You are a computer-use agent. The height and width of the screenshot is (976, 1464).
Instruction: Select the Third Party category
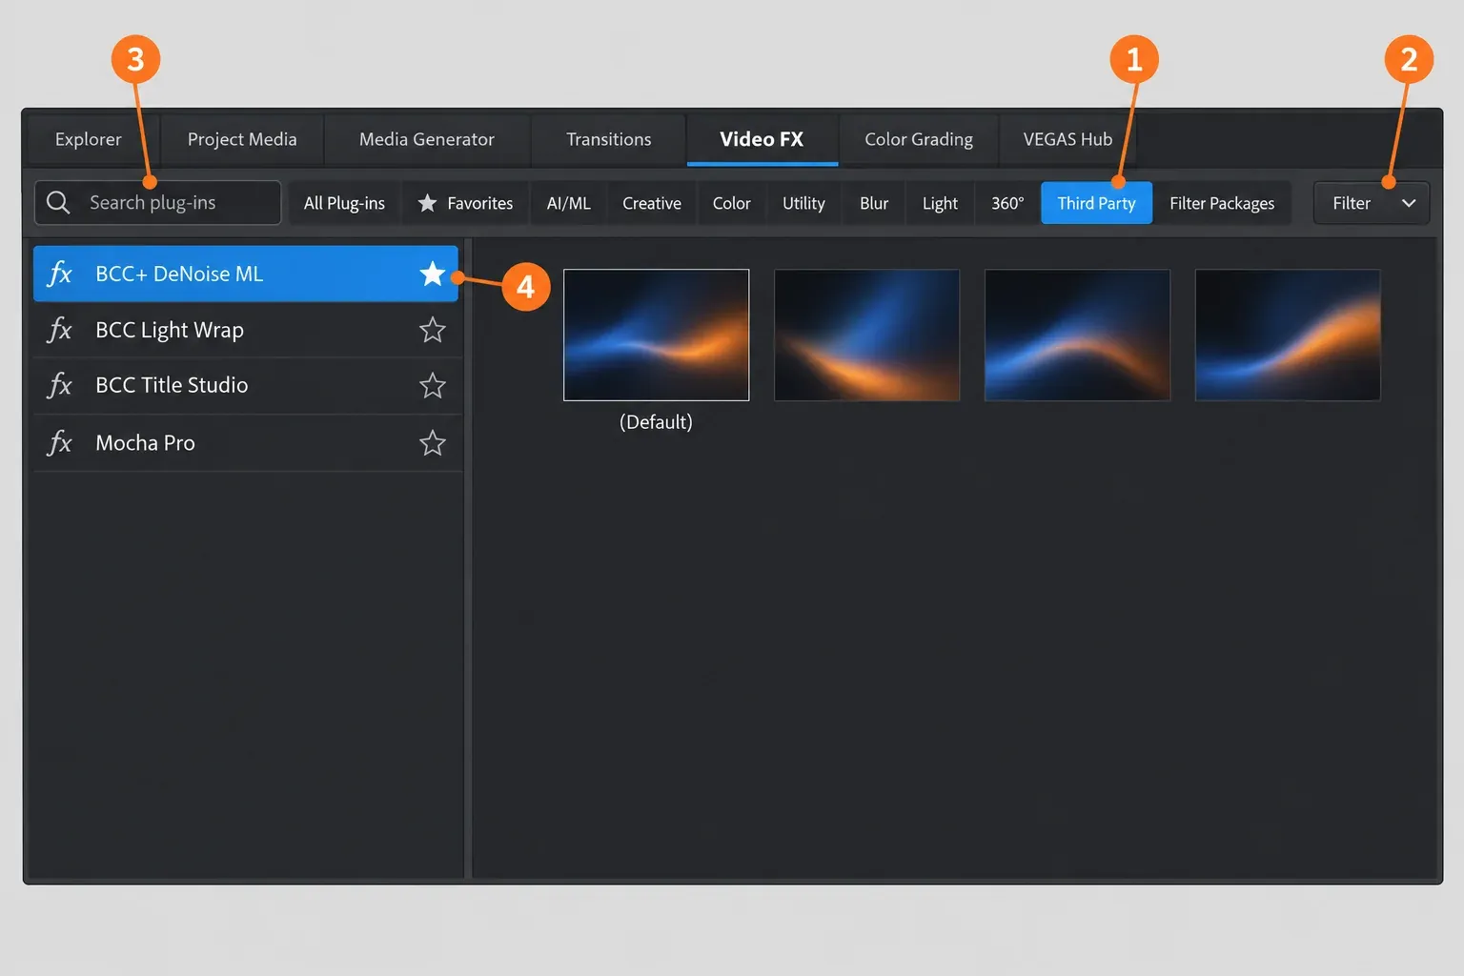tap(1097, 203)
